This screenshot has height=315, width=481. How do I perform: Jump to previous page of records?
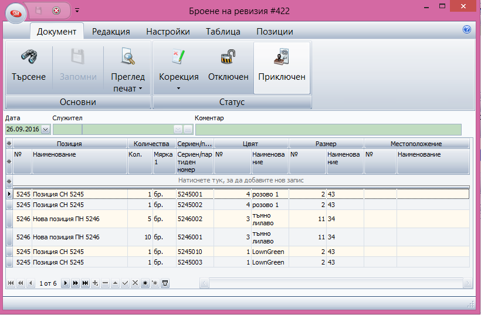pos(21,283)
